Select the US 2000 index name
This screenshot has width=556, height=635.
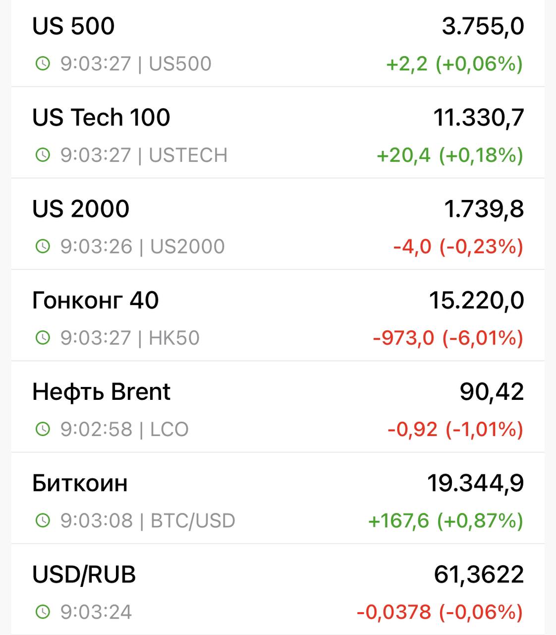pos(81,209)
